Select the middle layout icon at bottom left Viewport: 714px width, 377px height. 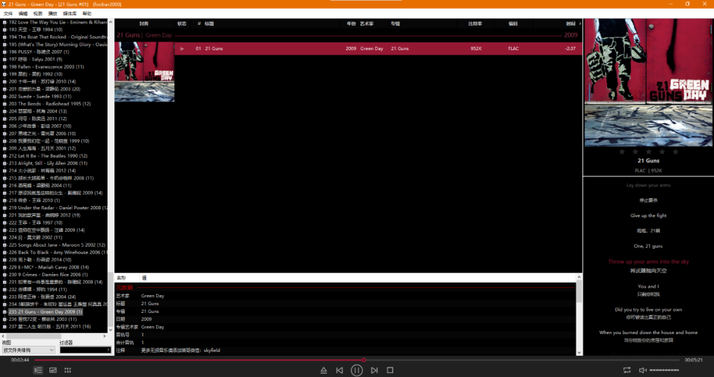[x=53, y=370]
